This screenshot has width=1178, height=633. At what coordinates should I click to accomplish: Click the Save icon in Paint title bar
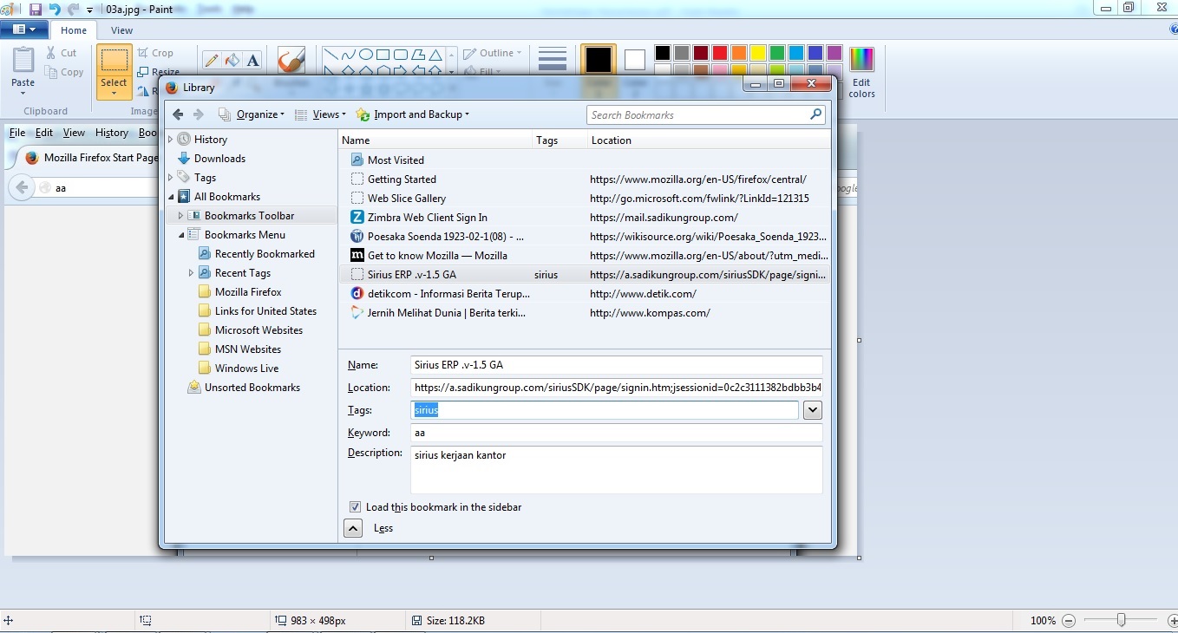[x=36, y=9]
